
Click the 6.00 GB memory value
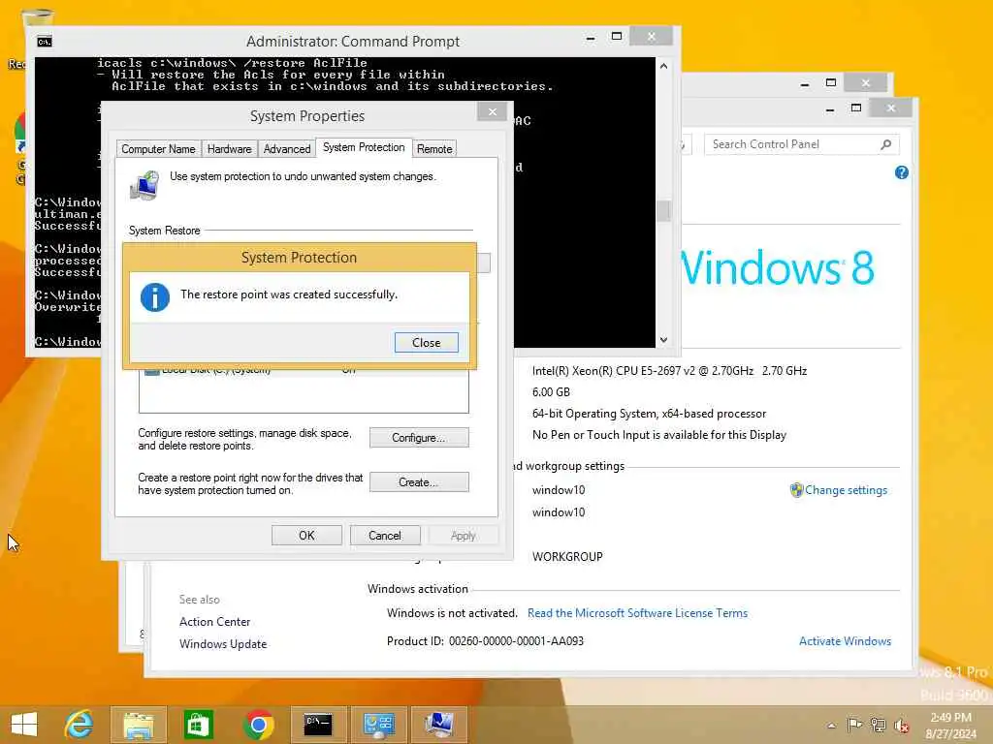coord(551,392)
